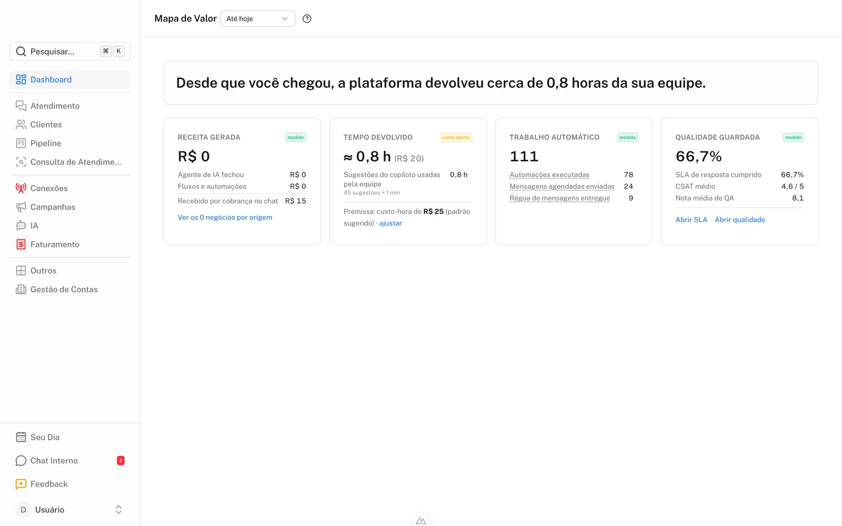
Task: Click the IA robot icon
Action: coord(21,226)
